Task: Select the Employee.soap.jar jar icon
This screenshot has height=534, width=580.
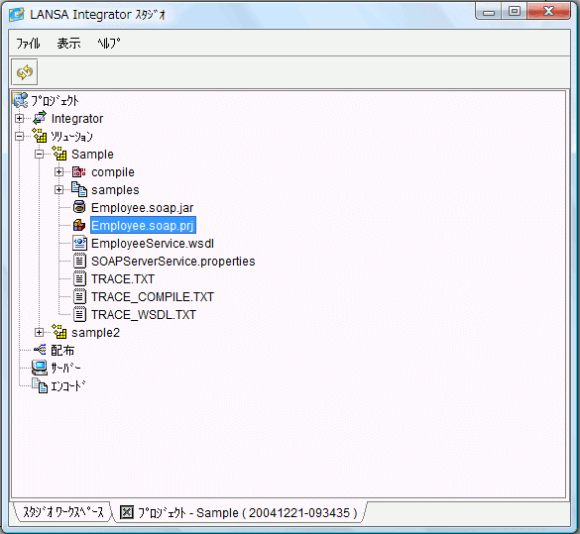Action: pos(79,207)
